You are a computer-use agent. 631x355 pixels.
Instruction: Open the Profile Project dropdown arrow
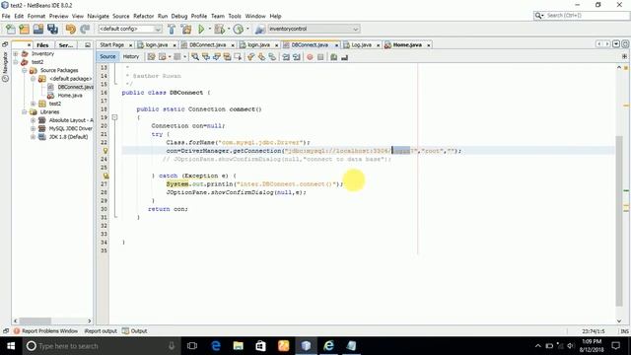[x=247, y=29]
